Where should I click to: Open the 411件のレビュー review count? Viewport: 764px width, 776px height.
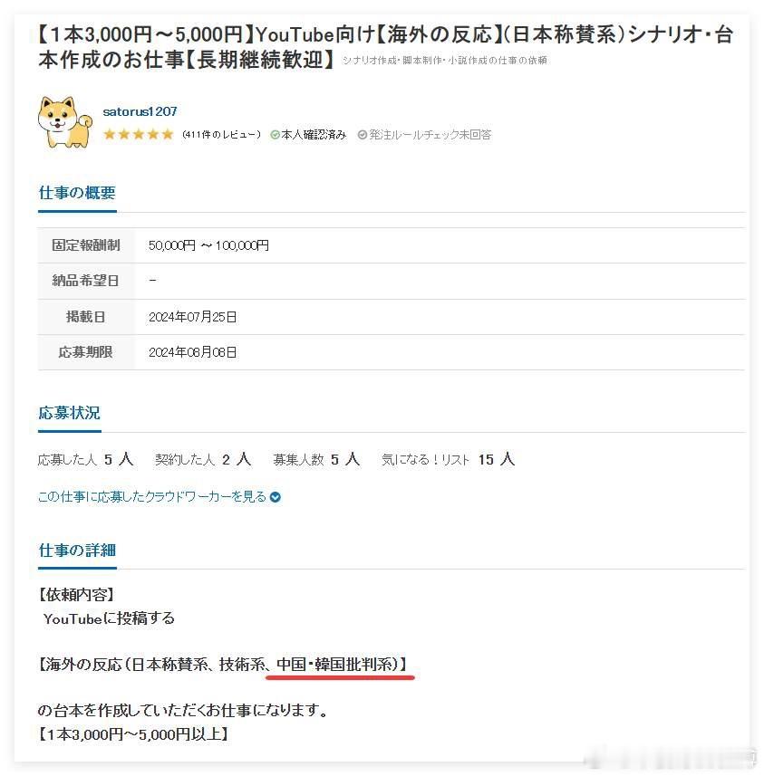[221, 134]
